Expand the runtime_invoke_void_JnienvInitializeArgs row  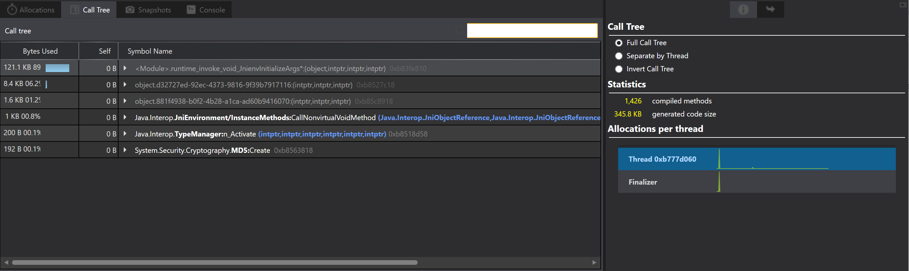125,68
